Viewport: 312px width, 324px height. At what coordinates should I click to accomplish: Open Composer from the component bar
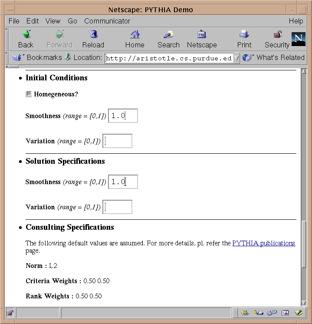click(299, 313)
